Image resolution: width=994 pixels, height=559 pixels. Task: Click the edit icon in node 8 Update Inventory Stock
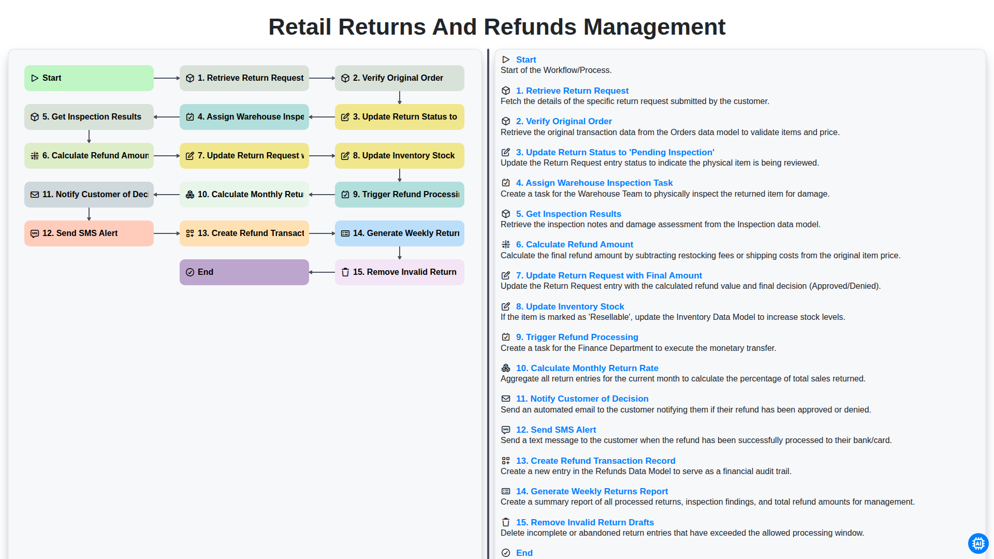(x=345, y=156)
